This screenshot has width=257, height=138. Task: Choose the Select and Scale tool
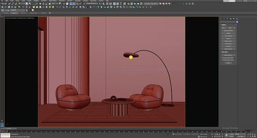[x=46, y=3]
